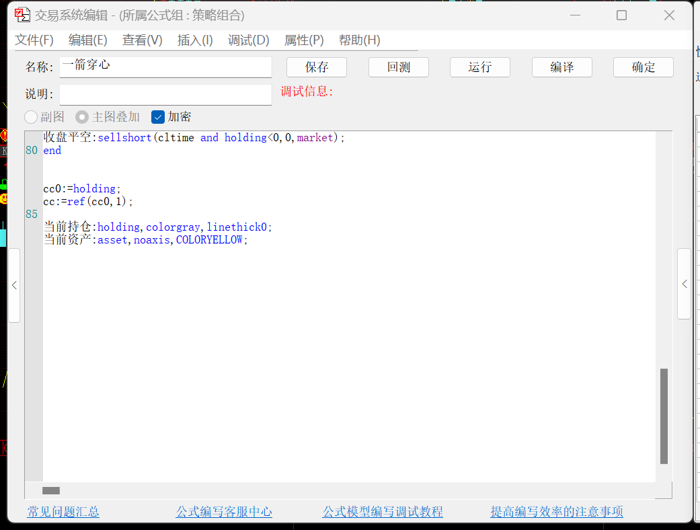Click the app icon in title bar

(x=23, y=15)
